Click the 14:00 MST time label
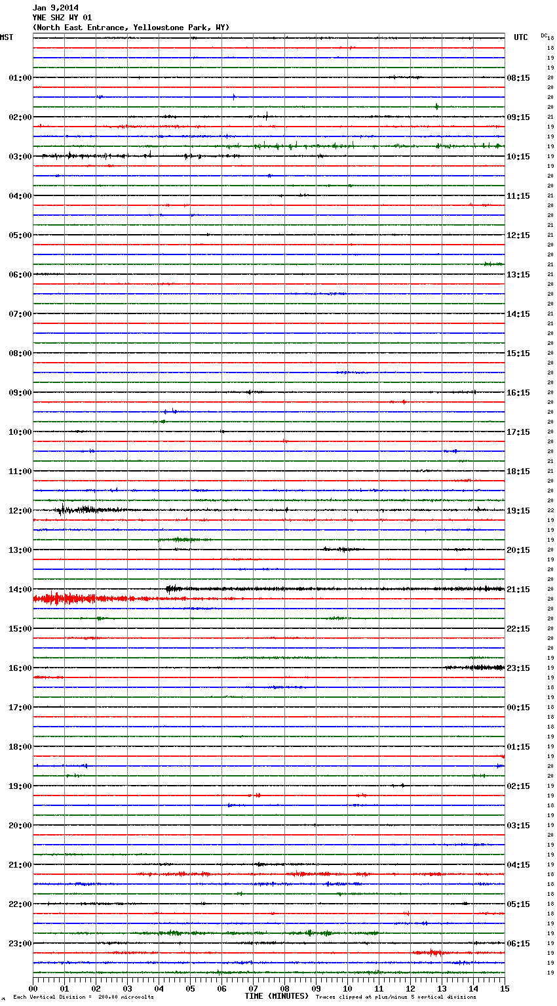Screen dimensions: 557x1006 coord(20,590)
